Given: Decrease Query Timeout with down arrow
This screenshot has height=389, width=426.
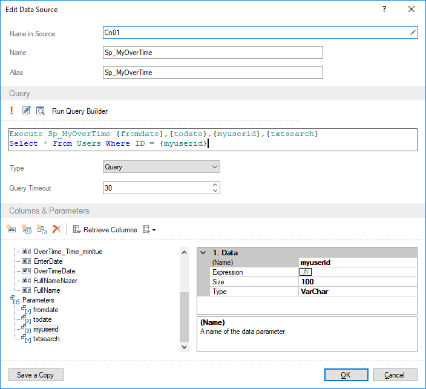Looking at the screenshot, I should (215, 191).
